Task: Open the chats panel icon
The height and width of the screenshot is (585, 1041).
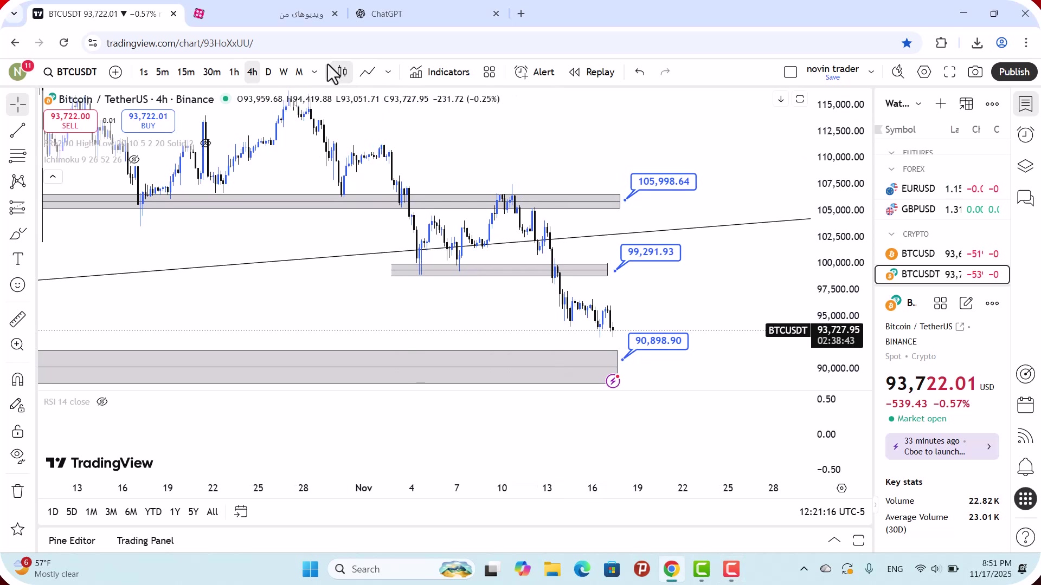Action: click(x=1025, y=198)
